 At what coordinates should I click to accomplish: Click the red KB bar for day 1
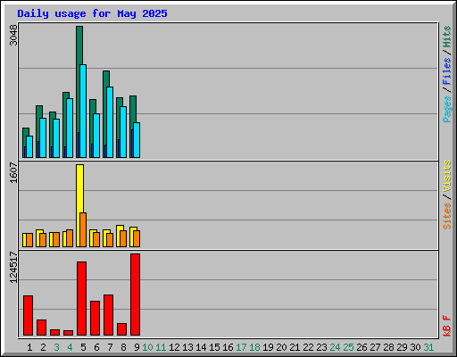[x=28, y=315]
